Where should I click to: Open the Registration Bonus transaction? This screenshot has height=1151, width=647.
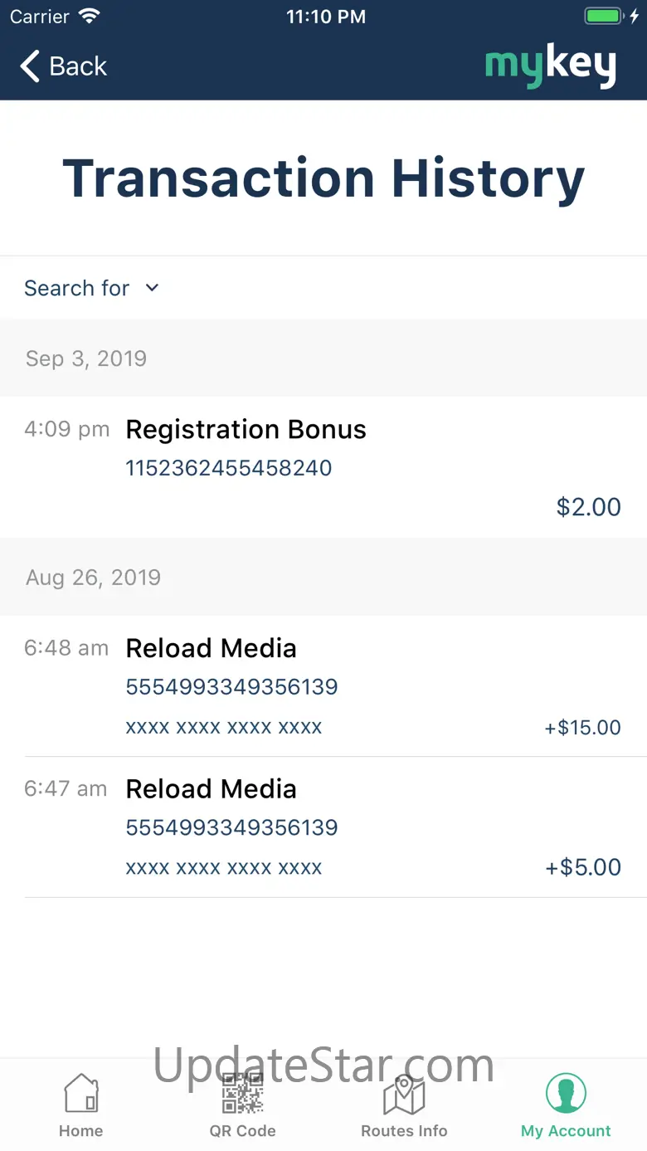point(323,467)
